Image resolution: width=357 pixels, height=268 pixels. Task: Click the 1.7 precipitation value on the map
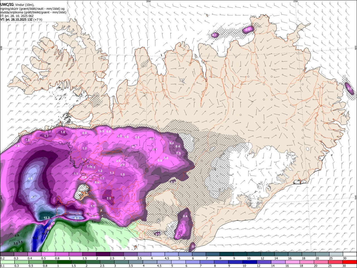point(46,136)
